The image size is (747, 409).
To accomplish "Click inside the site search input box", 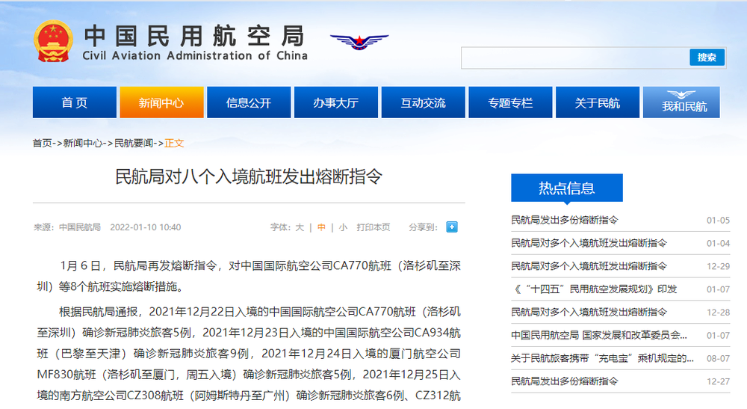I will tap(574, 58).
